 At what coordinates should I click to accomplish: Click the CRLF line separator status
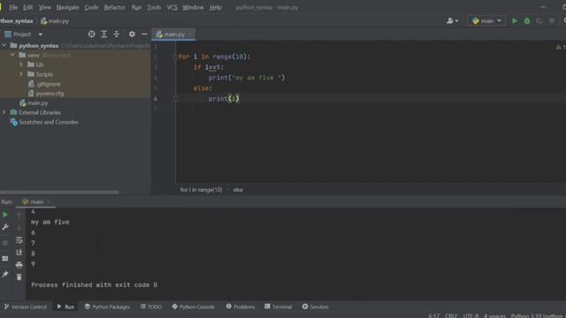pos(451,315)
